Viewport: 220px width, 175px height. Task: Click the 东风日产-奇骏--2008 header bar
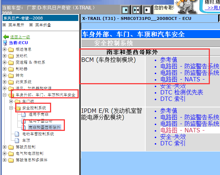pos(40,18)
